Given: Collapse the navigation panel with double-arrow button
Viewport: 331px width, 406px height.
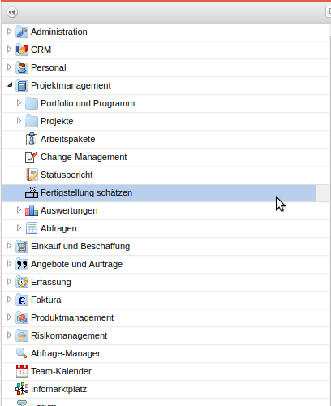Looking at the screenshot, I should [12, 12].
